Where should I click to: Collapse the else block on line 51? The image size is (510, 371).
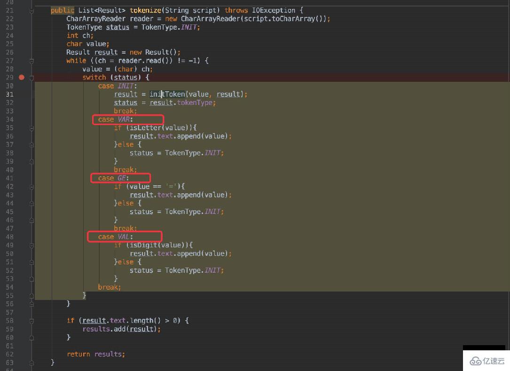(x=32, y=262)
